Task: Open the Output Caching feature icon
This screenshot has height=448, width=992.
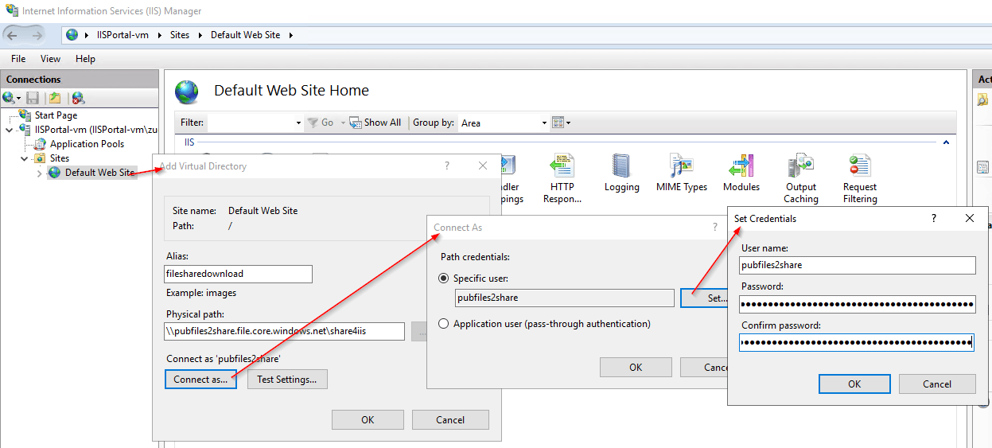Action: coord(801,178)
